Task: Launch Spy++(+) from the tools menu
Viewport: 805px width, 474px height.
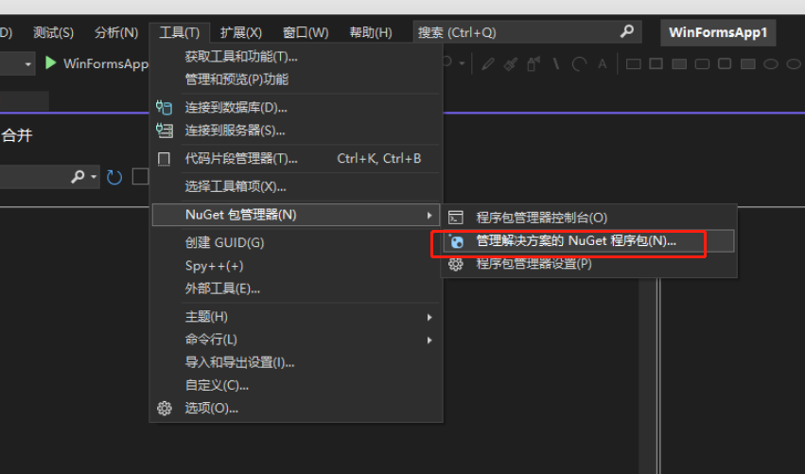Action: [296, 266]
